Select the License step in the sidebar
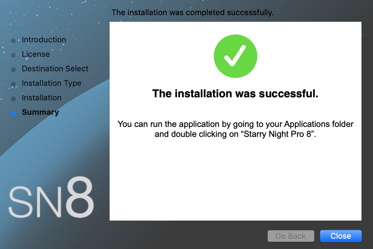 coord(36,54)
